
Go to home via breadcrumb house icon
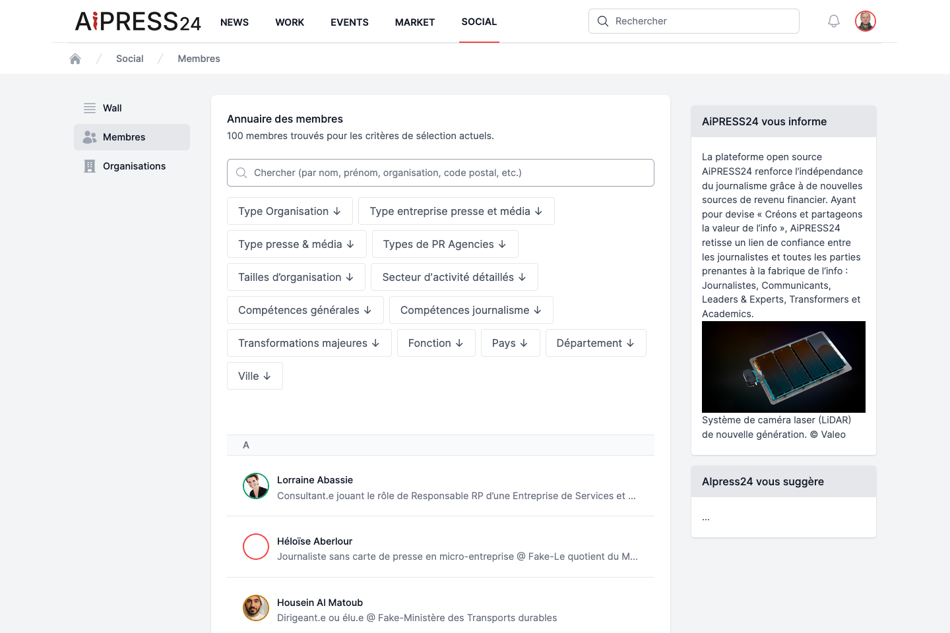pyautogui.click(x=75, y=59)
